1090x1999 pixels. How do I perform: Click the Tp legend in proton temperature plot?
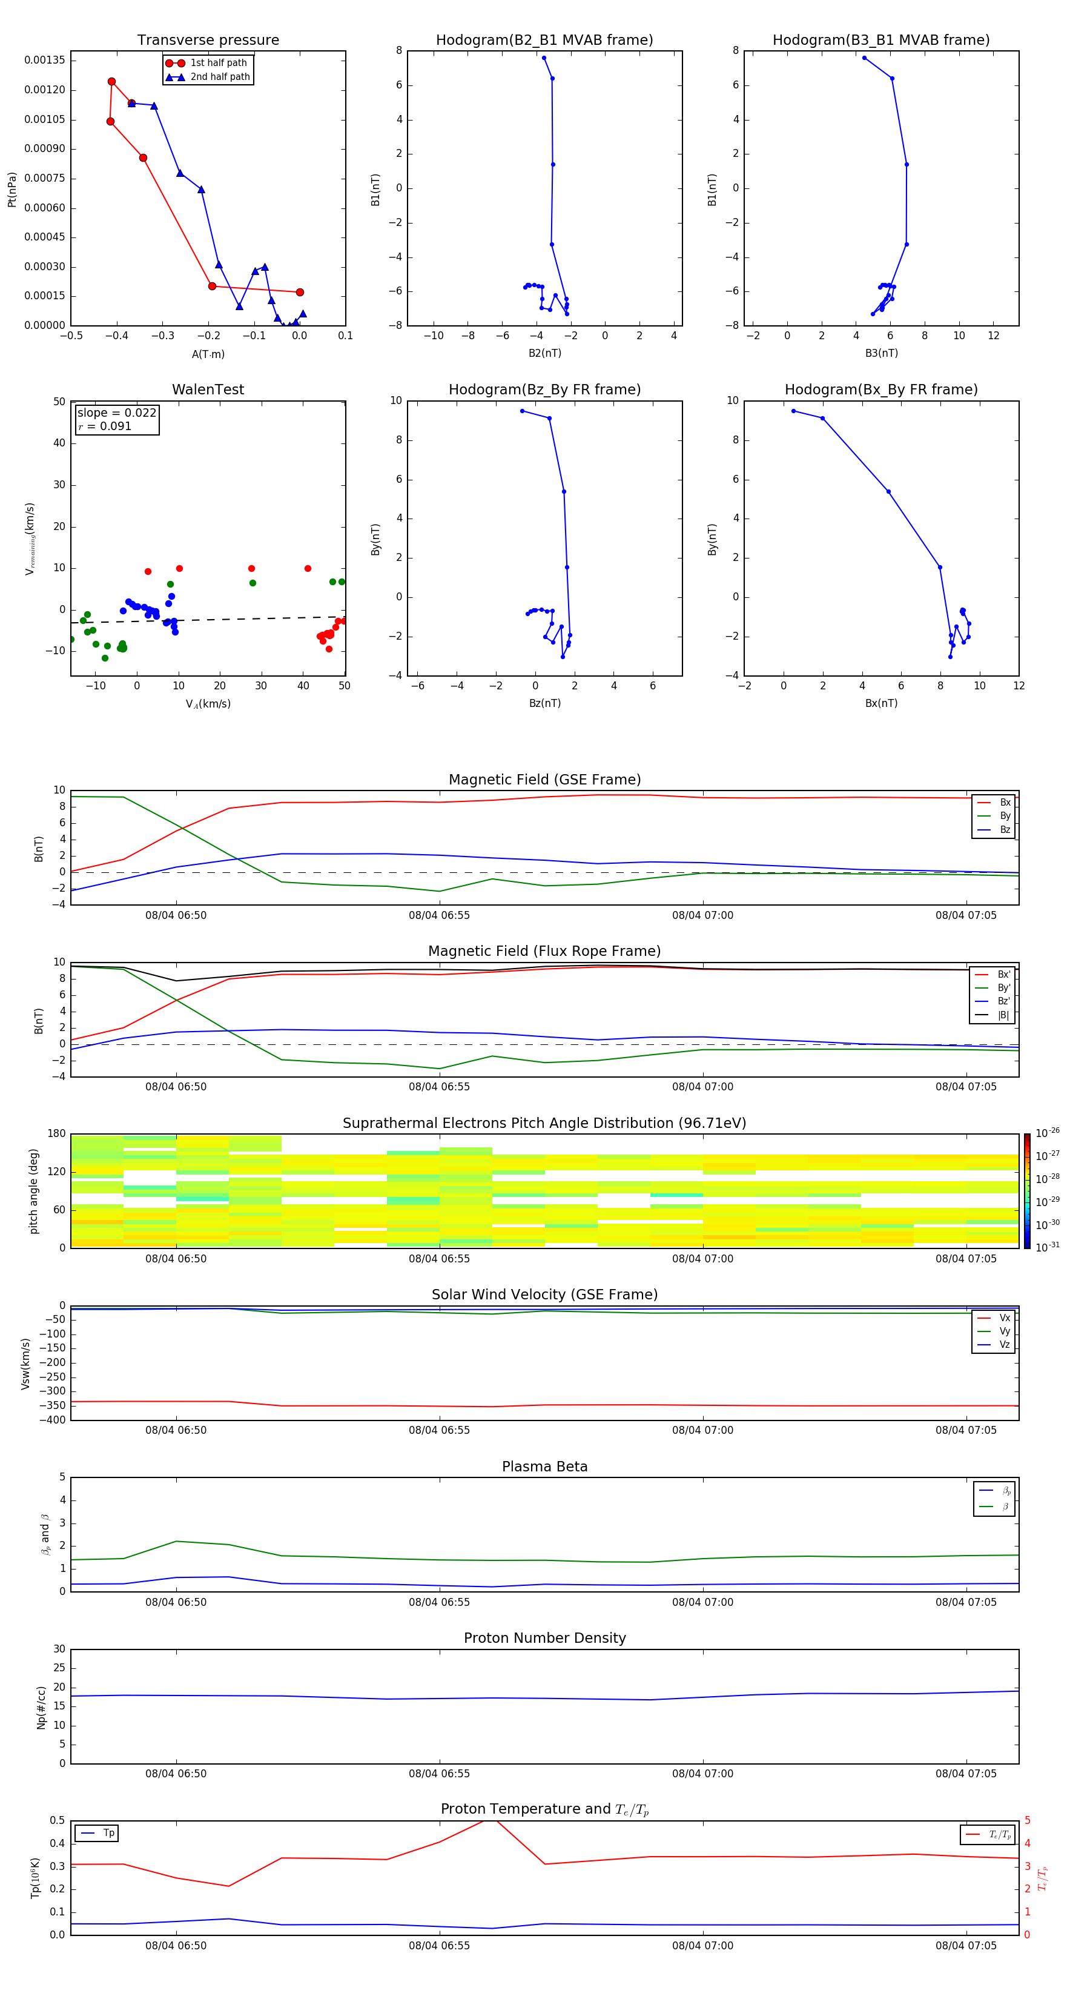point(96,1833)
